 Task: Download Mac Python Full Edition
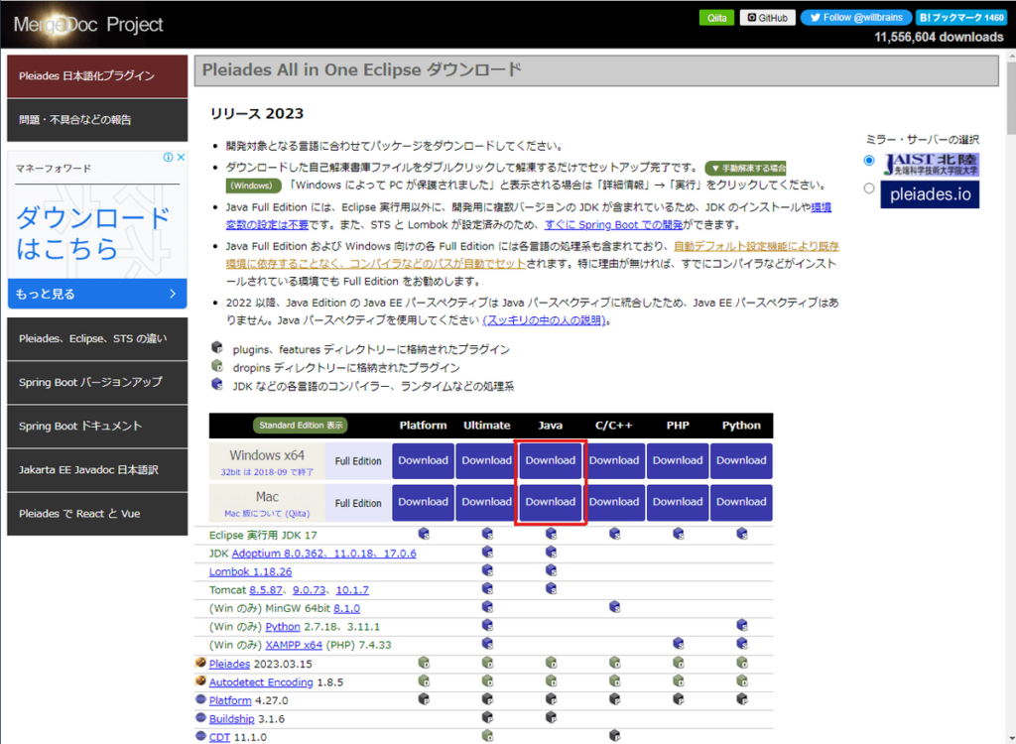[741, 502]
